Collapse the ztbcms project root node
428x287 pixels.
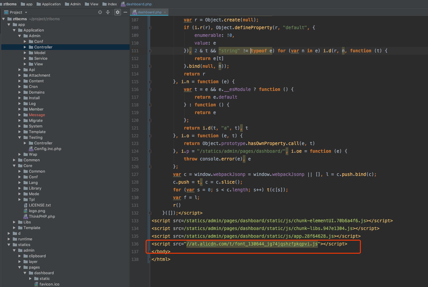4,19
